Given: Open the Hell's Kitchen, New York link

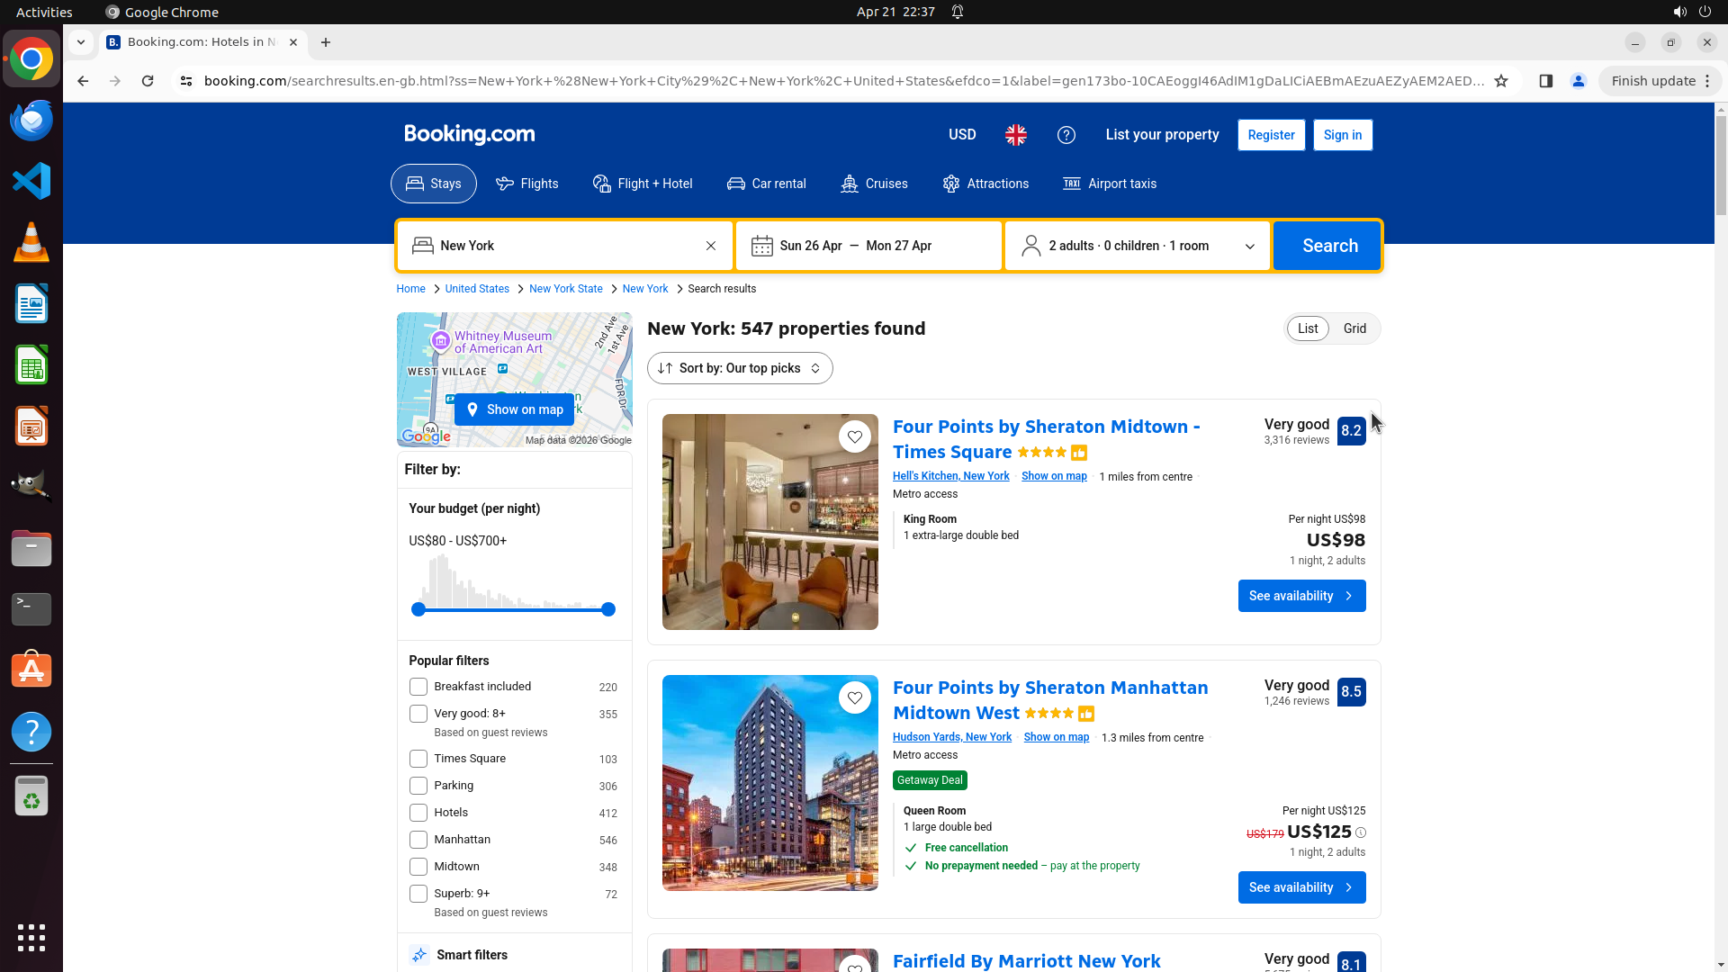Looking at the screenshot, I should [950, 476].
